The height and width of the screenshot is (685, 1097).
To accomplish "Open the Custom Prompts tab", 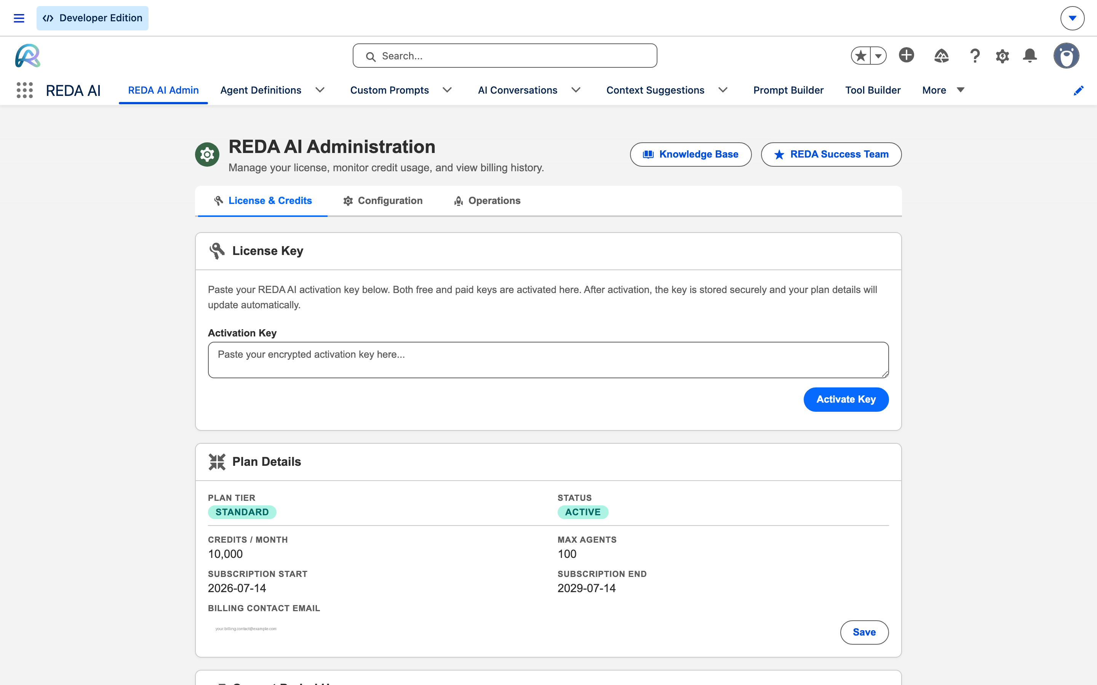I will (389, 90).
